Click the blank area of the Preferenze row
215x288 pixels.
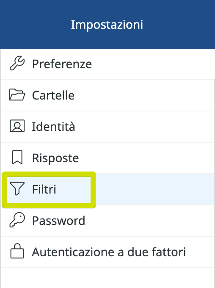[152, 64]
